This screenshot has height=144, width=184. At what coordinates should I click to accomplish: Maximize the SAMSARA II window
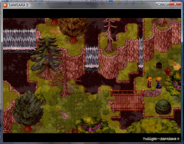pyautogui.click(x=166, y=4)
